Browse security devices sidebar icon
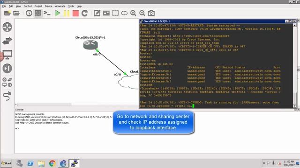300x168 pixels. pyautogui.click(x=7, y=69)
